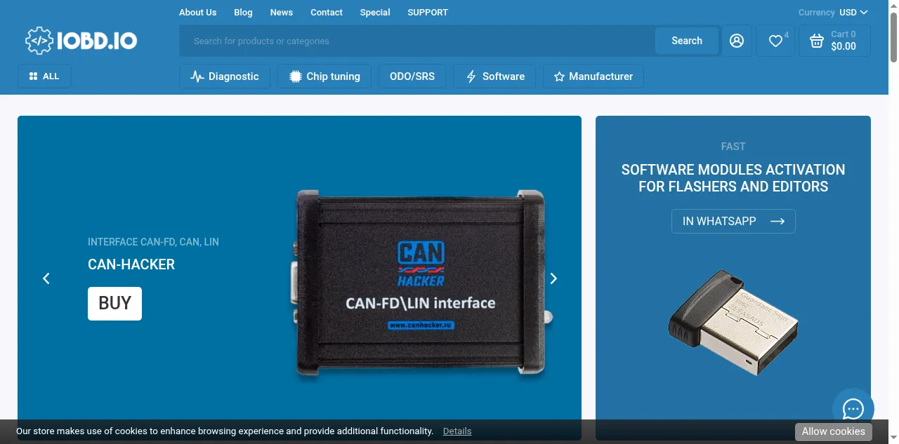This screenshot has height=444, width=899.
Task: Open cookie Details link
Action: 457,431
